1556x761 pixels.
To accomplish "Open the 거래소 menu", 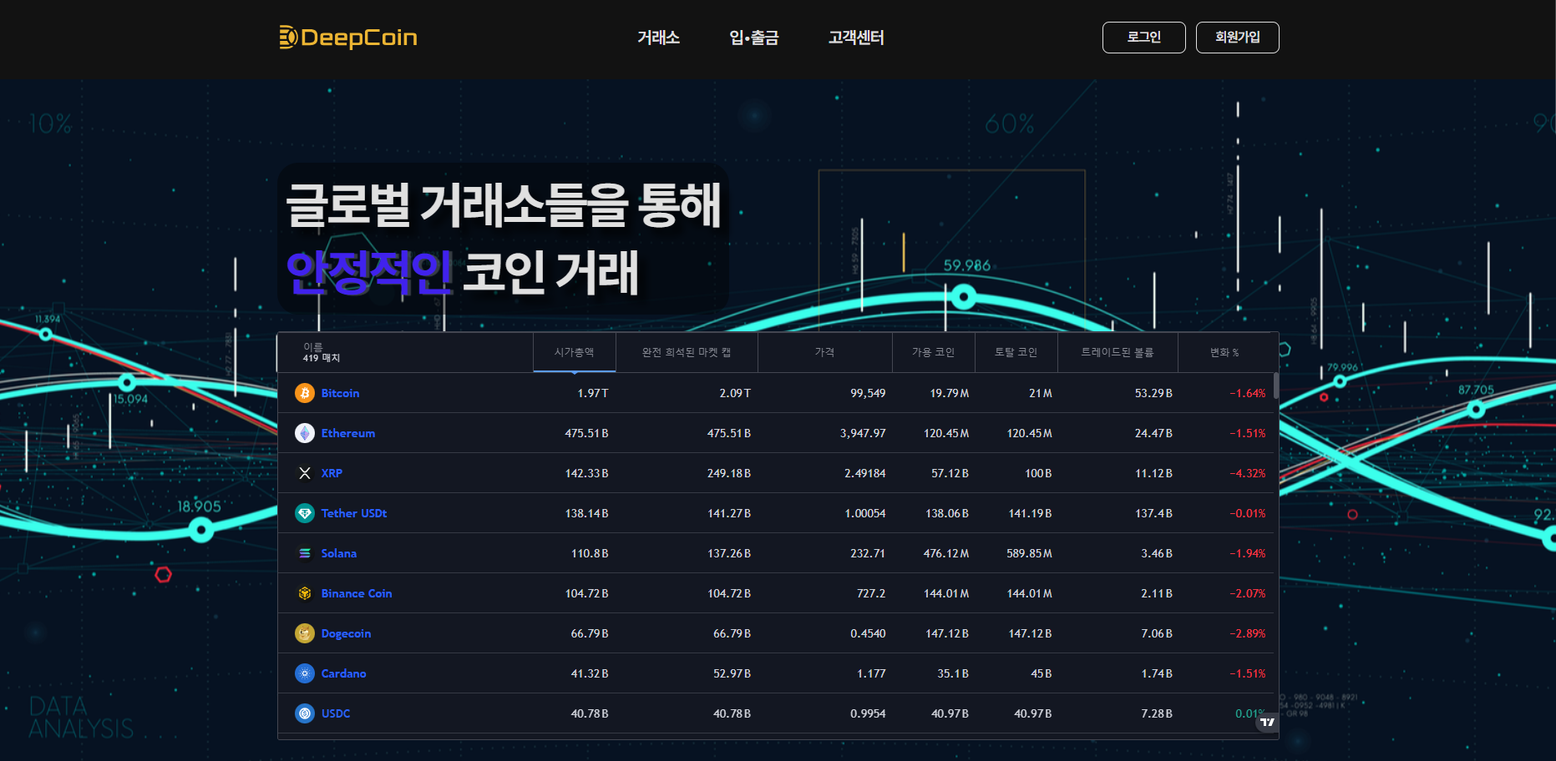I will pos(658,38).
